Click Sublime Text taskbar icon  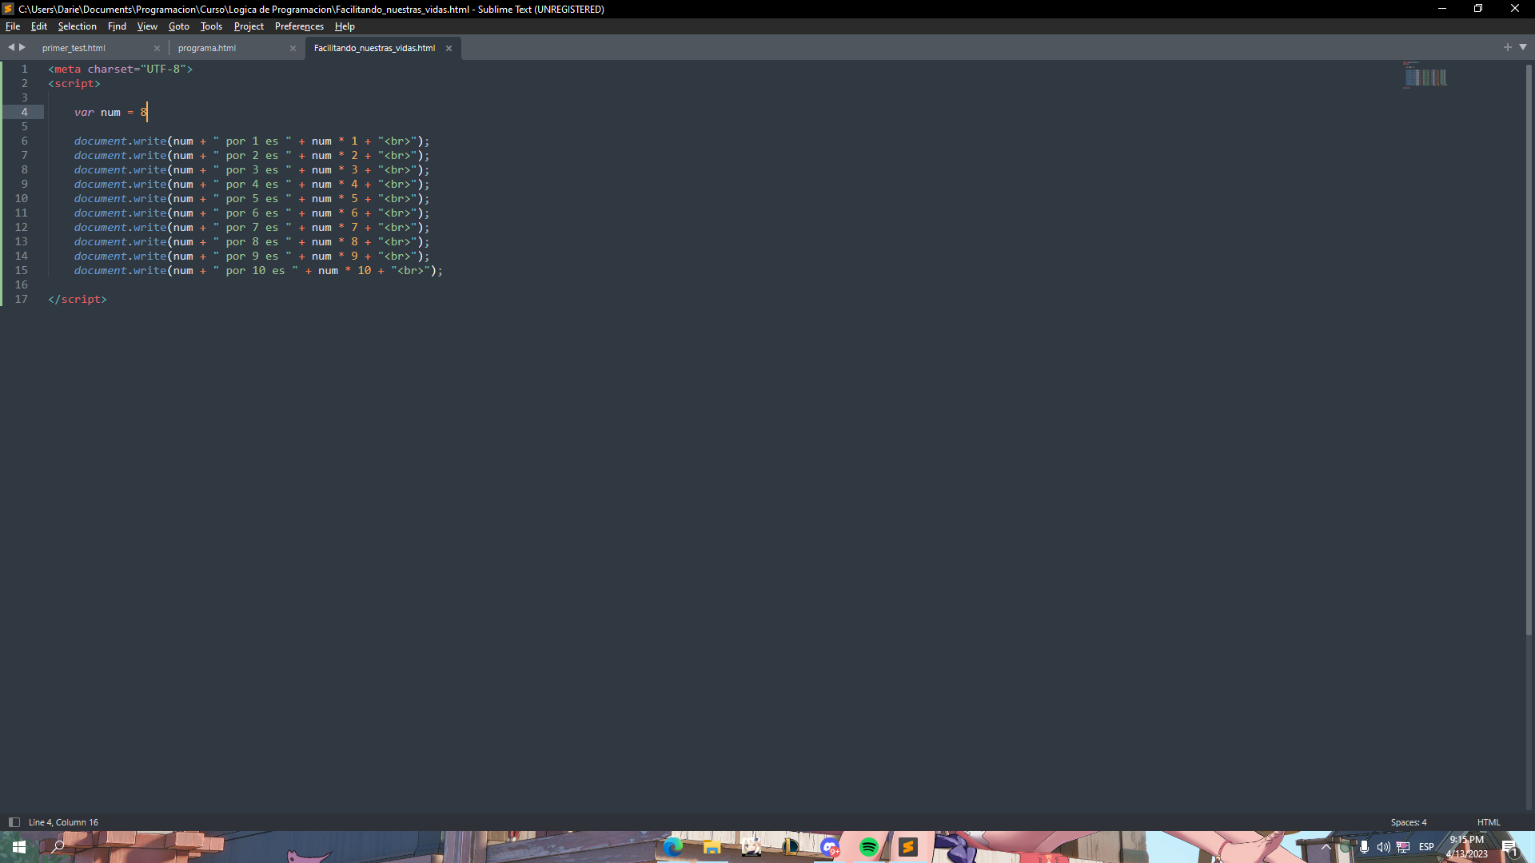908,847
